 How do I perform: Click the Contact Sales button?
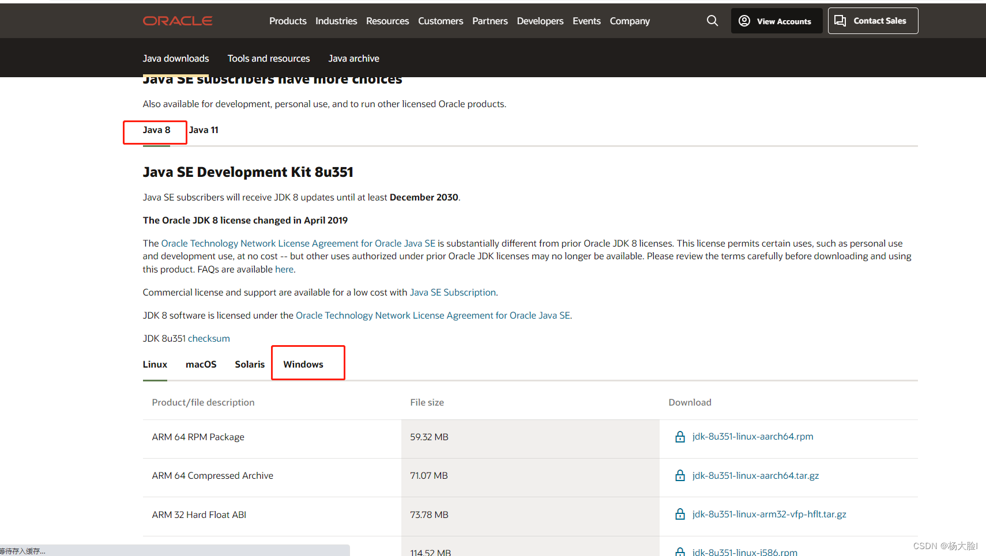point(872,21)
